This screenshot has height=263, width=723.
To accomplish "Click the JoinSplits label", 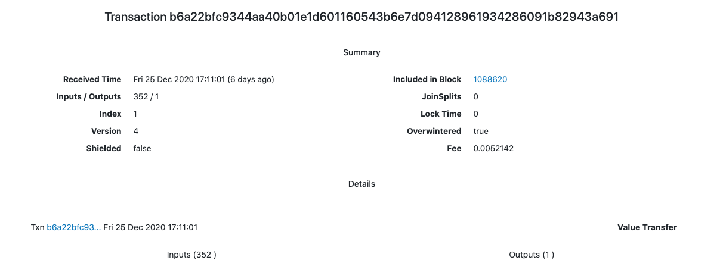I will (x=441, y=96).
